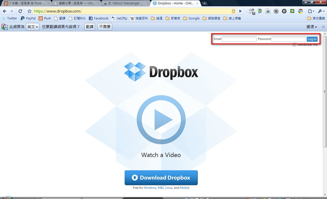Open a new tab with the plus button
The height and width of the screenshot is (199, 327).
pos(205,3)
